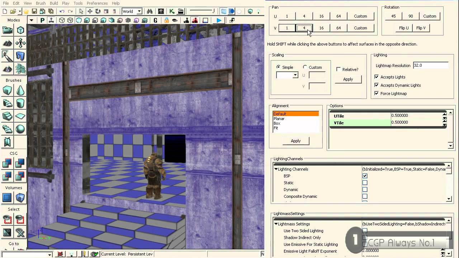The width and height of the screenshot is (459, 258).
Task: Click the binoculars Find icon
Action: click(x=150, y=11)
